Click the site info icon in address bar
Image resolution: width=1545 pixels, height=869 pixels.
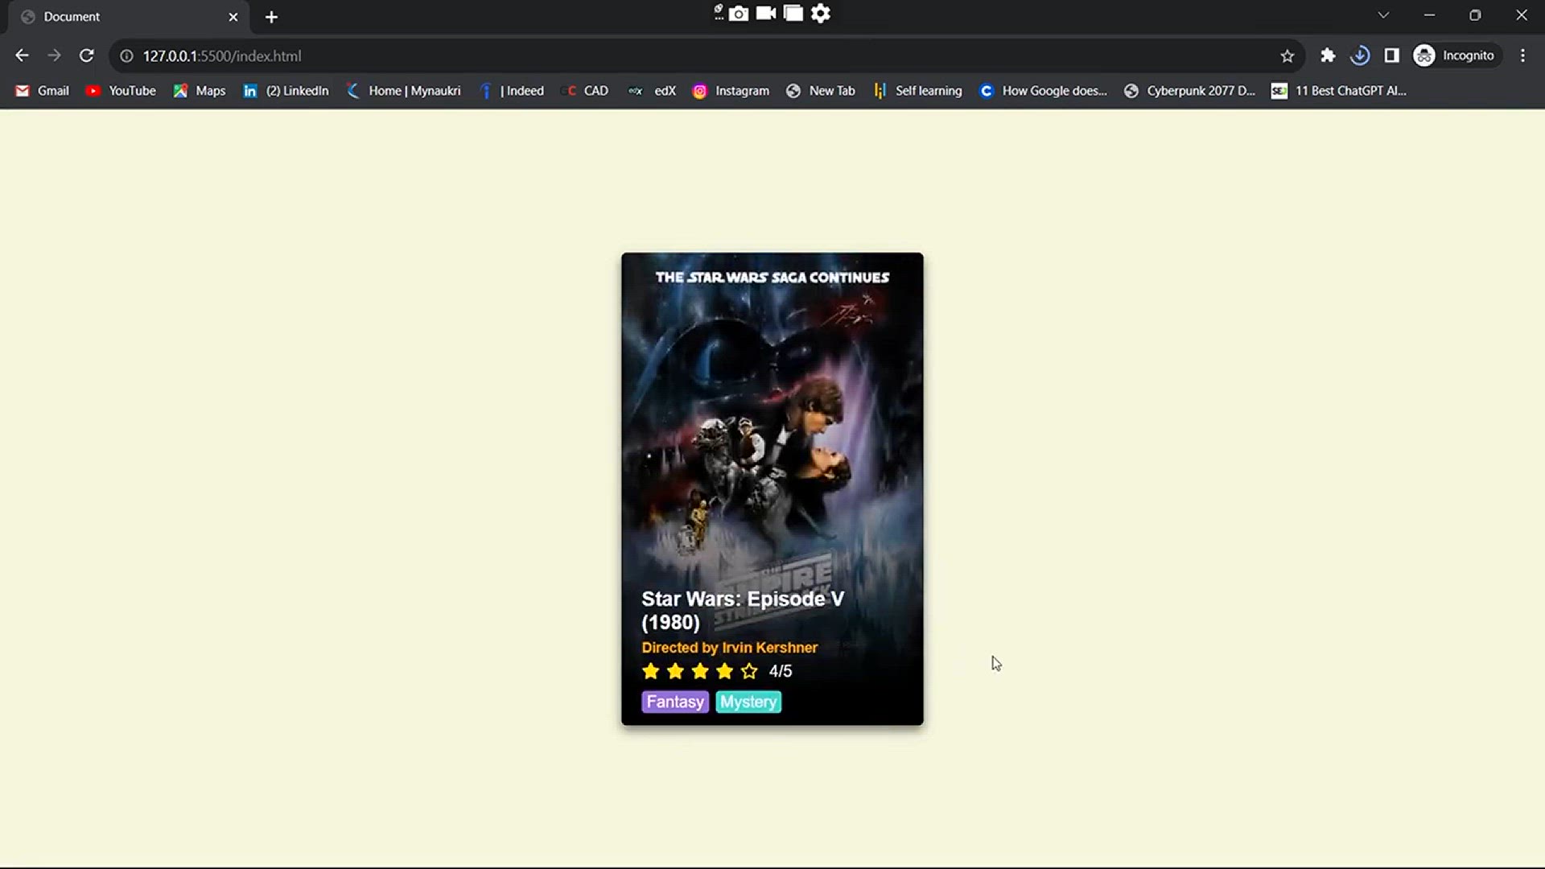coord(126,56)
